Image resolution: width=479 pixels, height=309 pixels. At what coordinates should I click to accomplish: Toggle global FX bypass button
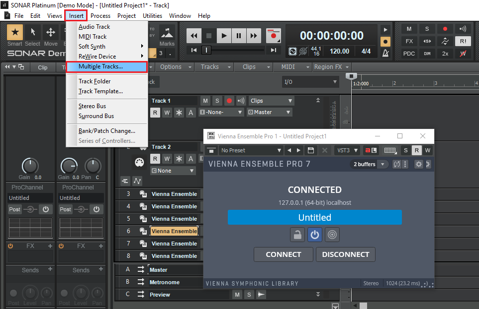pyautogui.click(x=409, y=41)
